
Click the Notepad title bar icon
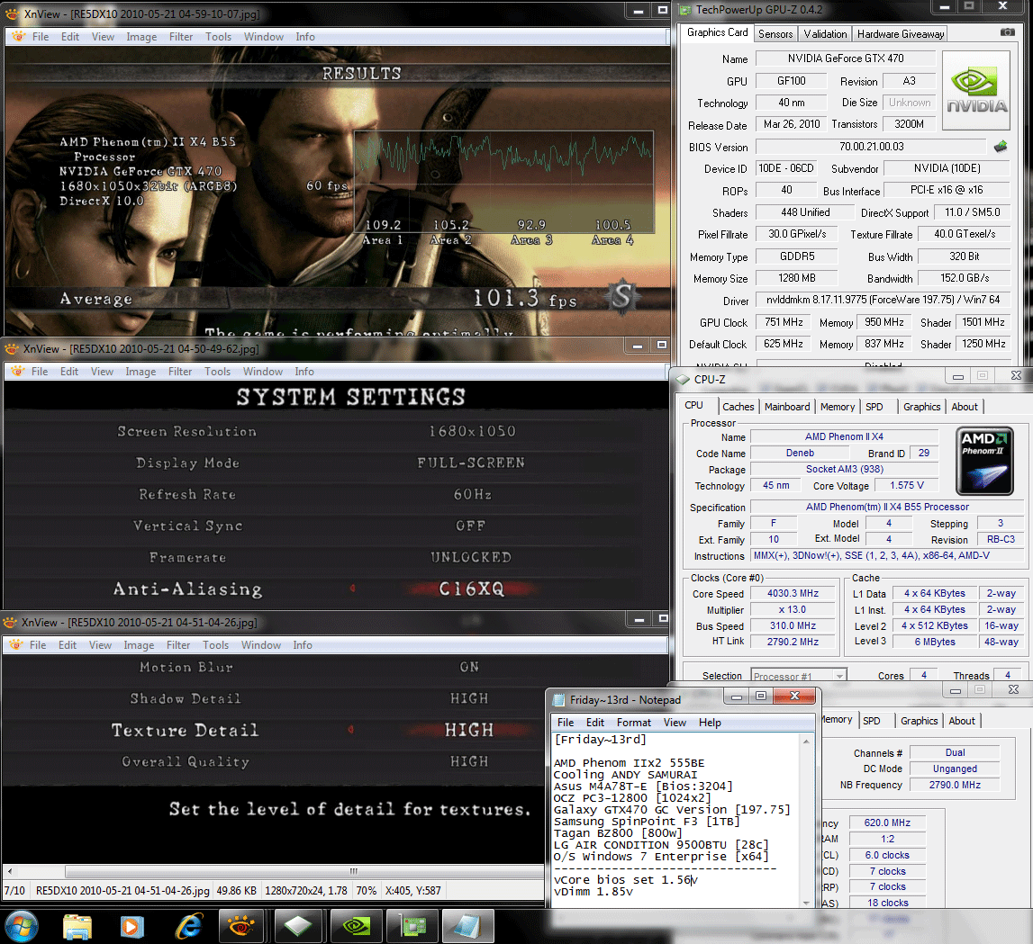click(558, 700)
